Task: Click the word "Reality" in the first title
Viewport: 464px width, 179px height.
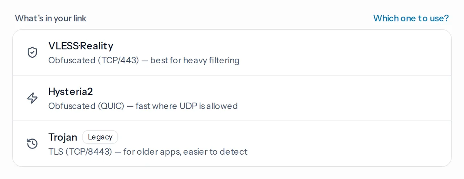Action: point(97,46)
